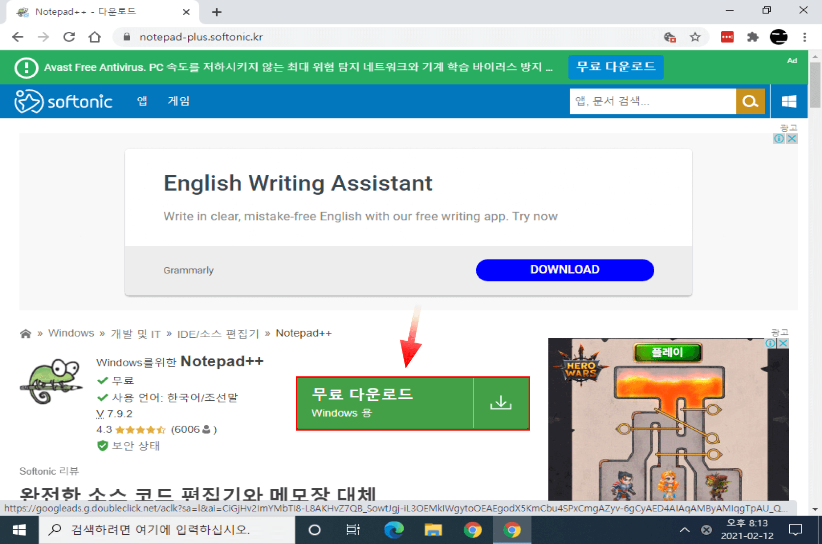Click the taskbar clock showing 오후 8:13
This screenshot has width=822, height=544.
(747, 530)
